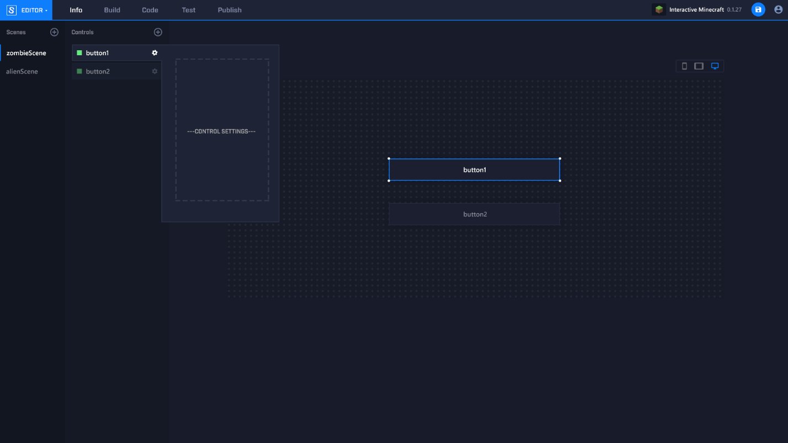Click the add Controls plus control
The width and height of the screenshot is (788, 443).
158,31
